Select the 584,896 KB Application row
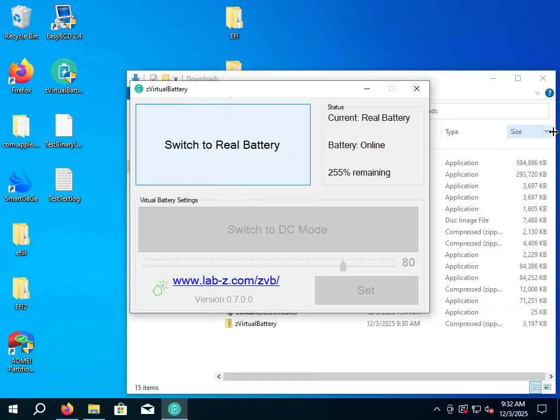Image resolution: width=560 pixels, height=420 pixels. click(495, 163)
